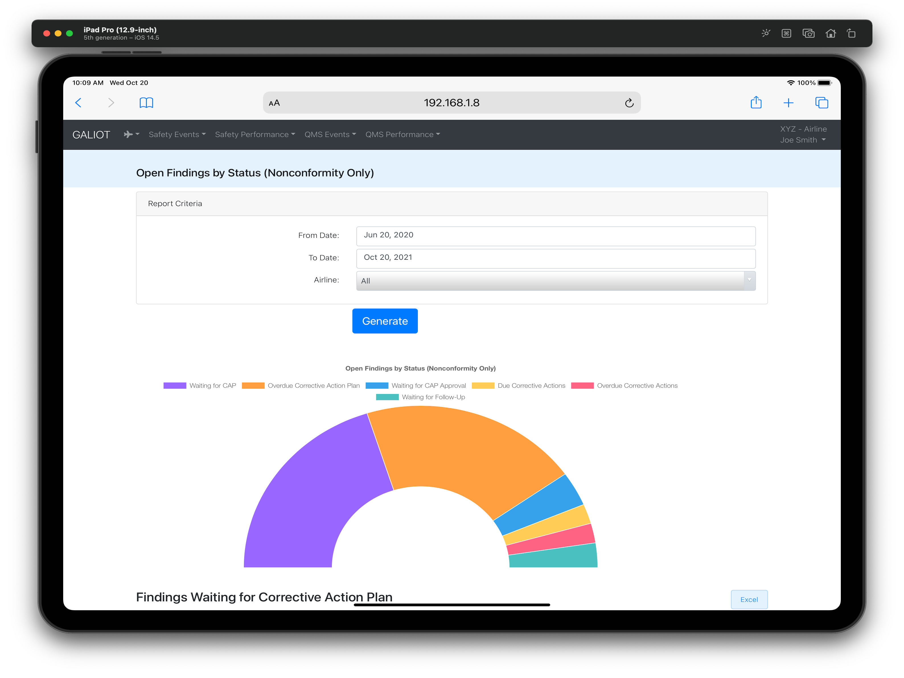This screenshot has height=678, width=904.
Task: Open Safari bookmarks book icon
Action: (146, 102)
